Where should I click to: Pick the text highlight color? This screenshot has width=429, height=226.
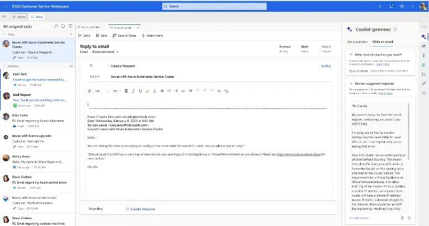[148, 91]
